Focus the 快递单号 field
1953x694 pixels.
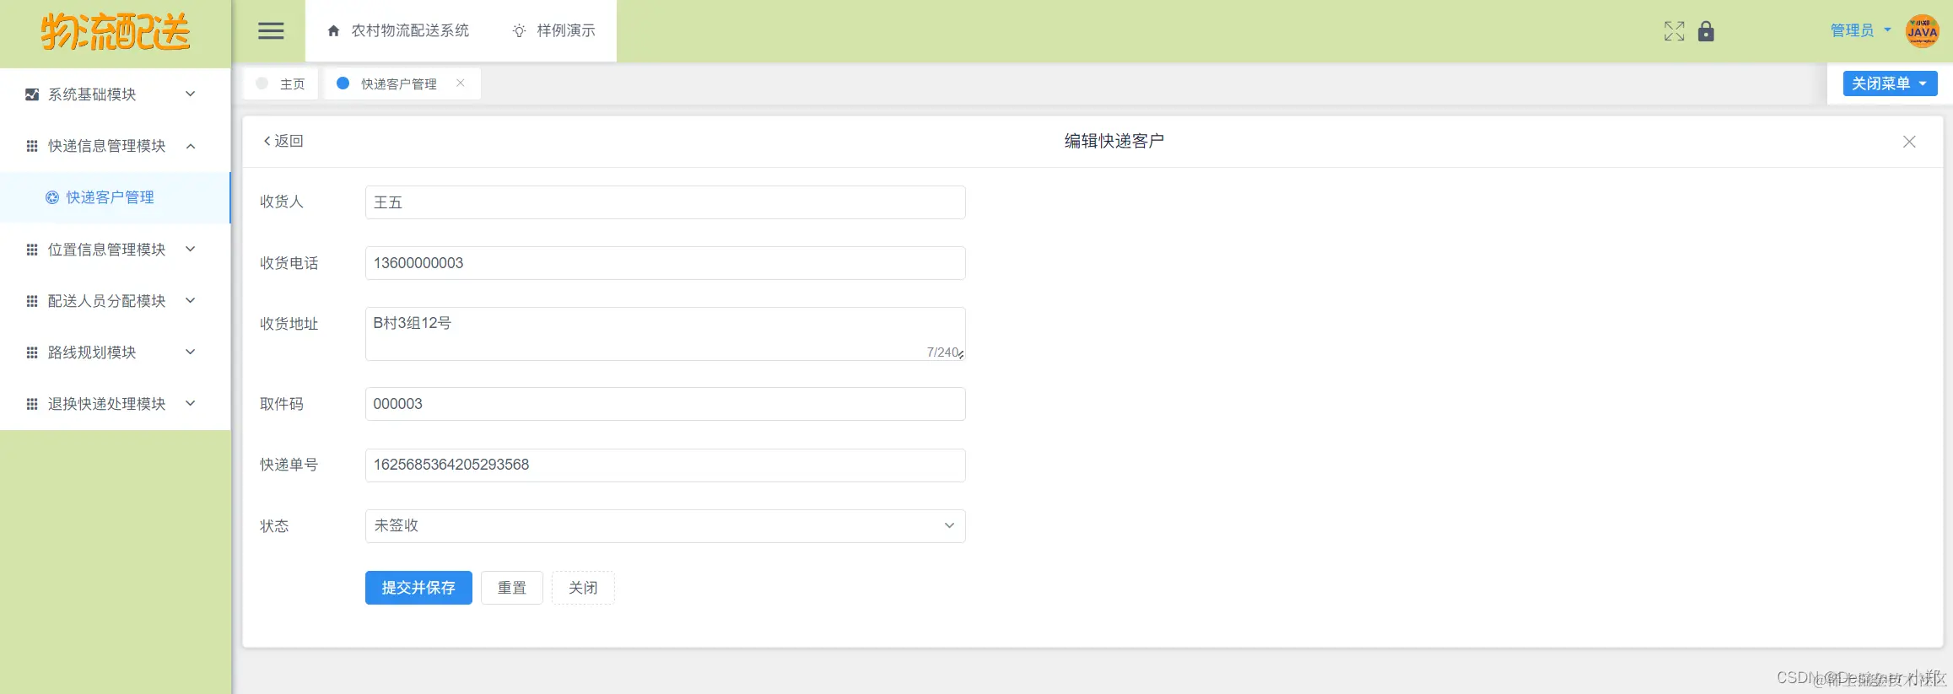tap(665, 465)
